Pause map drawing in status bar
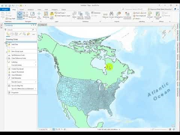This screenshot has height=135, width=180. (170, 129)
